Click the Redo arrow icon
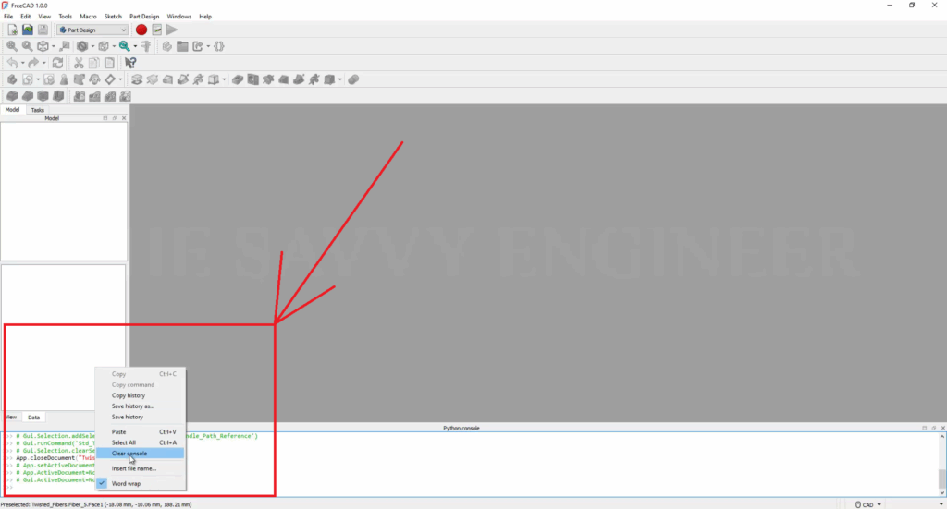947x509 pixels. (x=33, y=63)
